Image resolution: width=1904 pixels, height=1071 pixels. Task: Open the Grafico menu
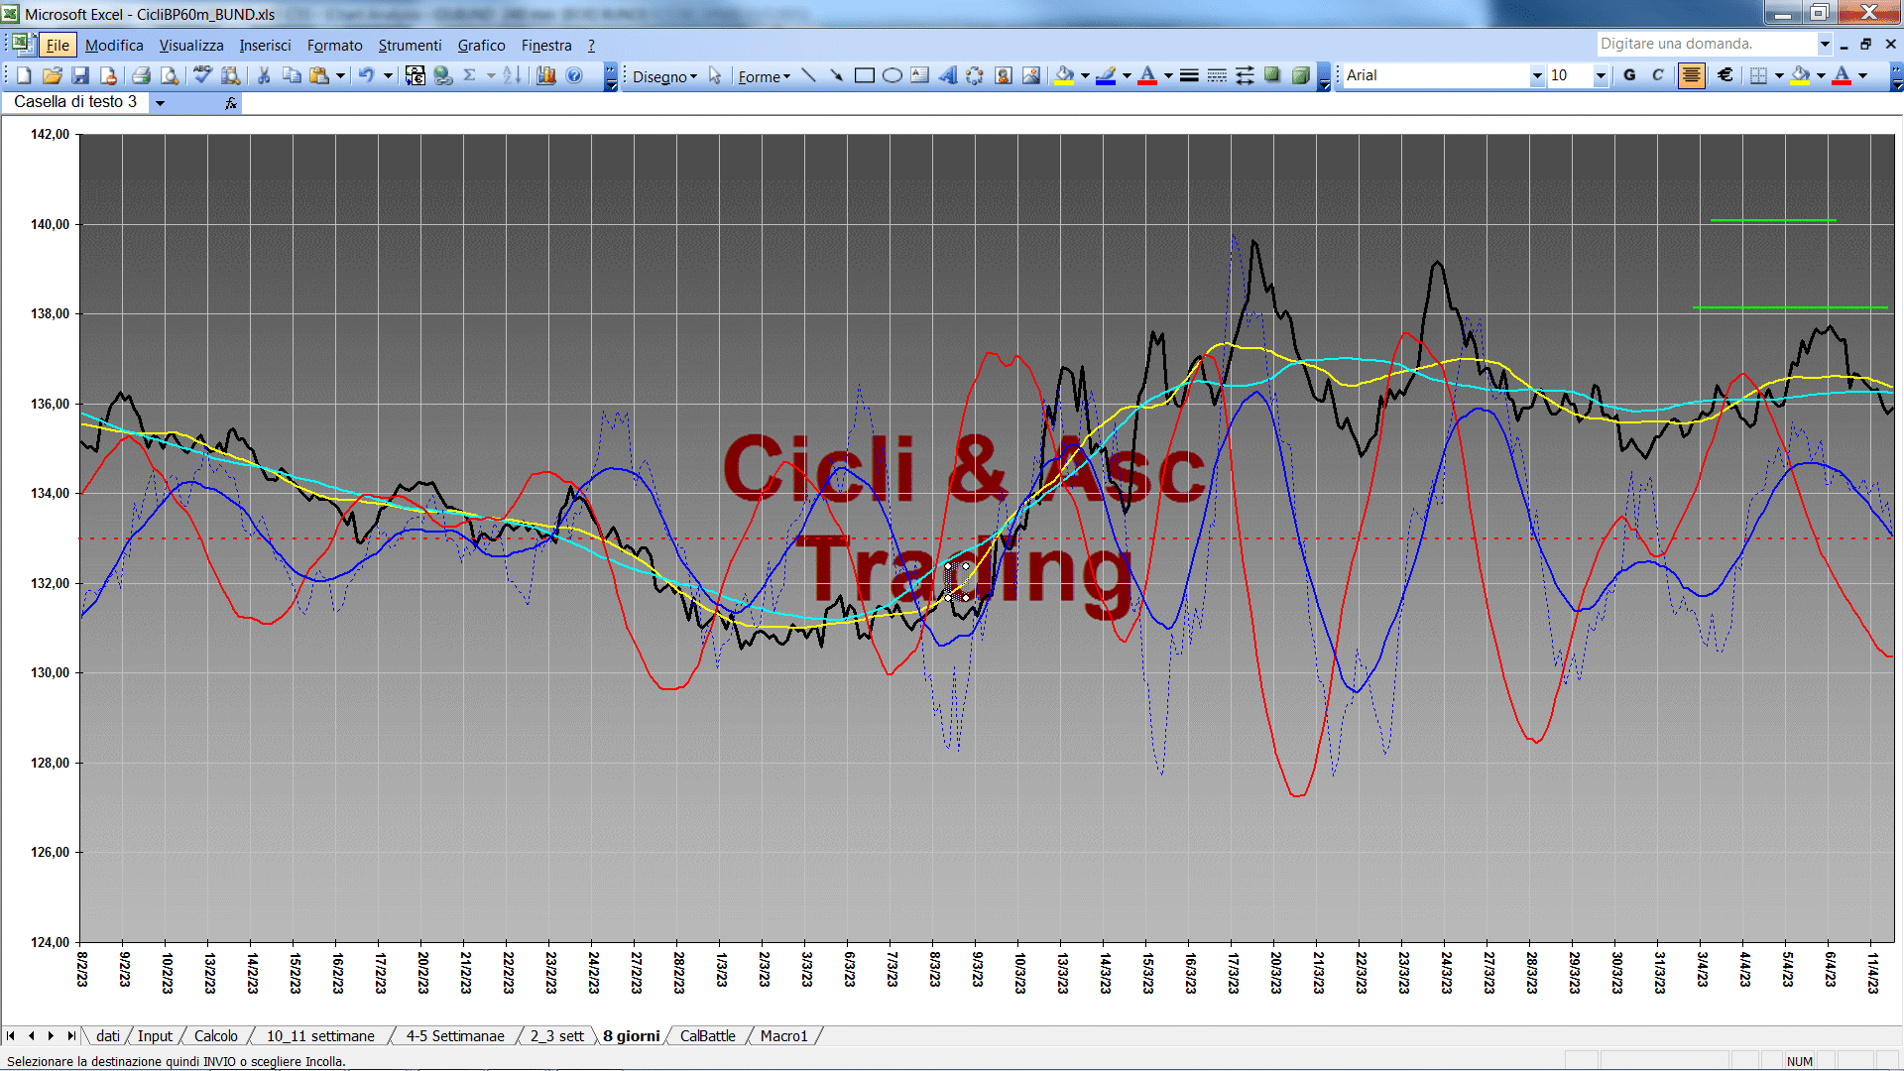(x=481, y=46)
